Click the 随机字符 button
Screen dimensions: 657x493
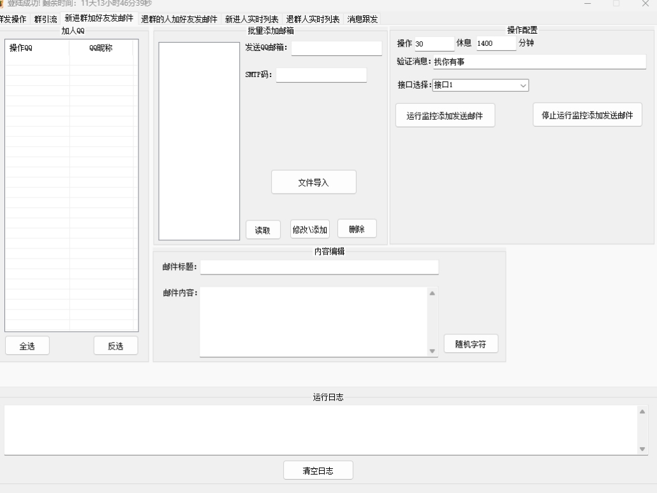[x=471, y=343]
